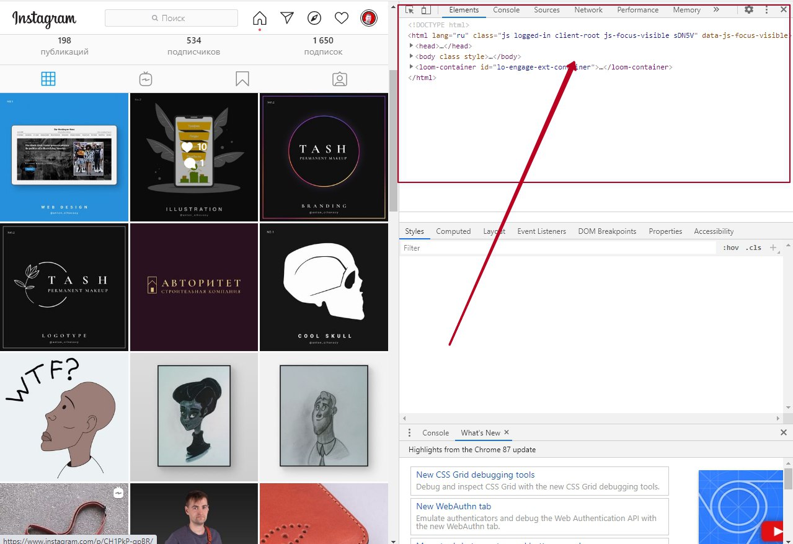Open the DOM Breakpoints pane
This screenshot has height=544, width=793.
click(x=607, y=231)
